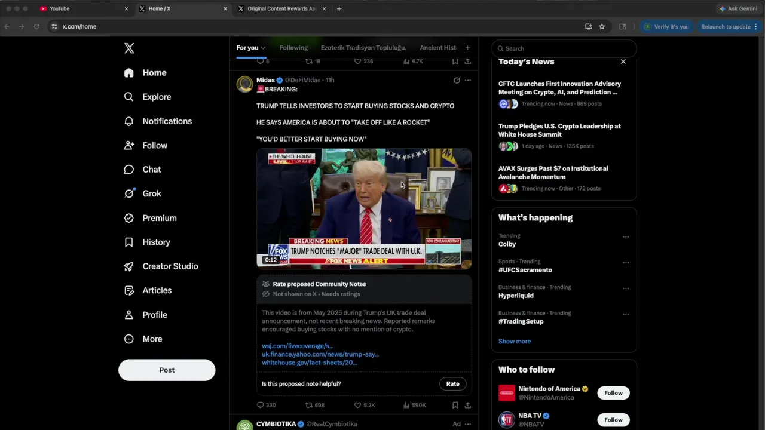Viewport: 765px width, 430px height.
Task: Open CFTC Innovation Advisory Meeting news story
Action: [560, 88]
